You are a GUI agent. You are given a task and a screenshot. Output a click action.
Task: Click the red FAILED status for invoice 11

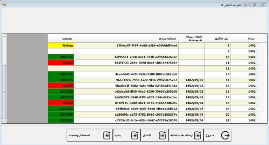(61, 63)
